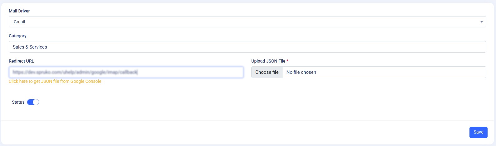The image size is (496, 146).
Task: Click the Status label text
Action: tap(18, 102)
